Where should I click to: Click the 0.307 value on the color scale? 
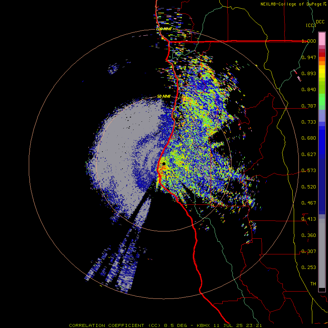tap(309, 251)
